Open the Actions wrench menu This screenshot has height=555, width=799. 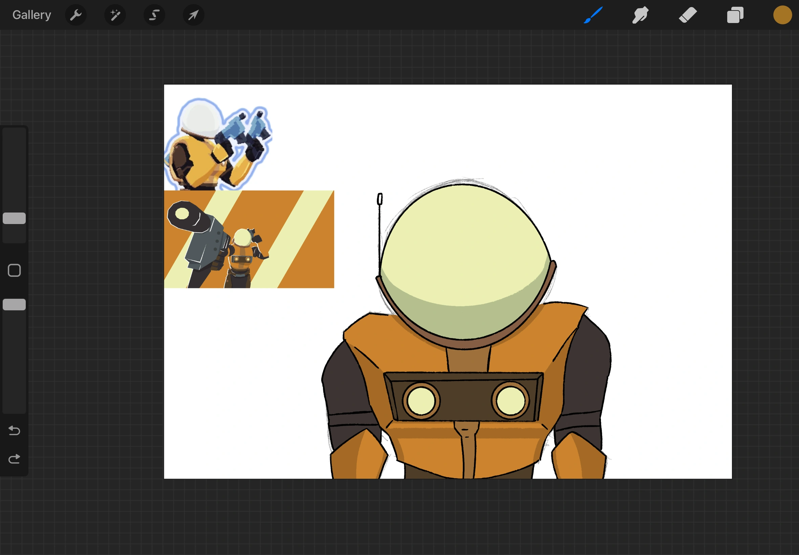[75, 15]
